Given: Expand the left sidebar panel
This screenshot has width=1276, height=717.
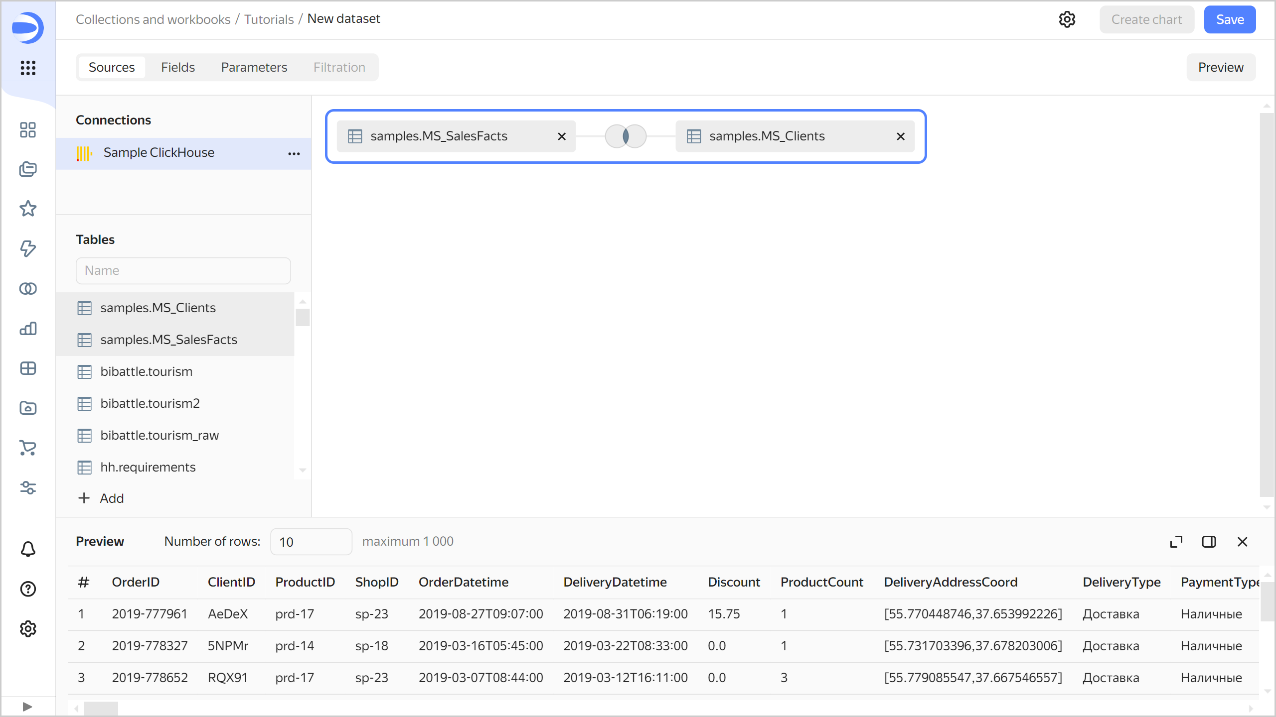Looking at the screenshot, I should pos(27,707).
